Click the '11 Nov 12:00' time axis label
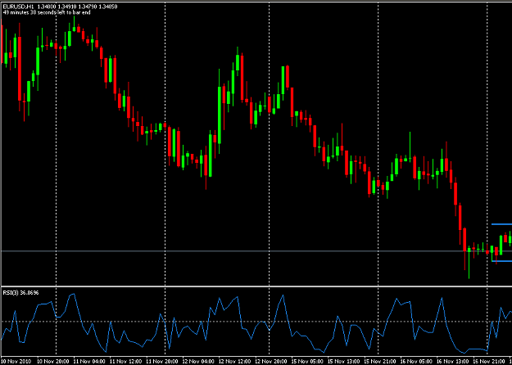The width and height of the screenshot is (512, 365). 125,362
